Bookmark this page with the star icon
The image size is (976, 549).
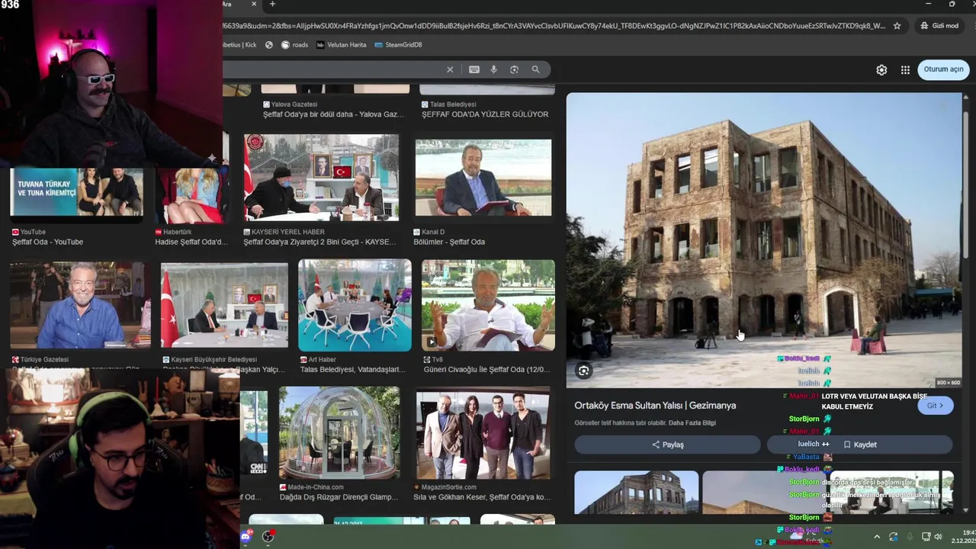[x=897, y=25]
